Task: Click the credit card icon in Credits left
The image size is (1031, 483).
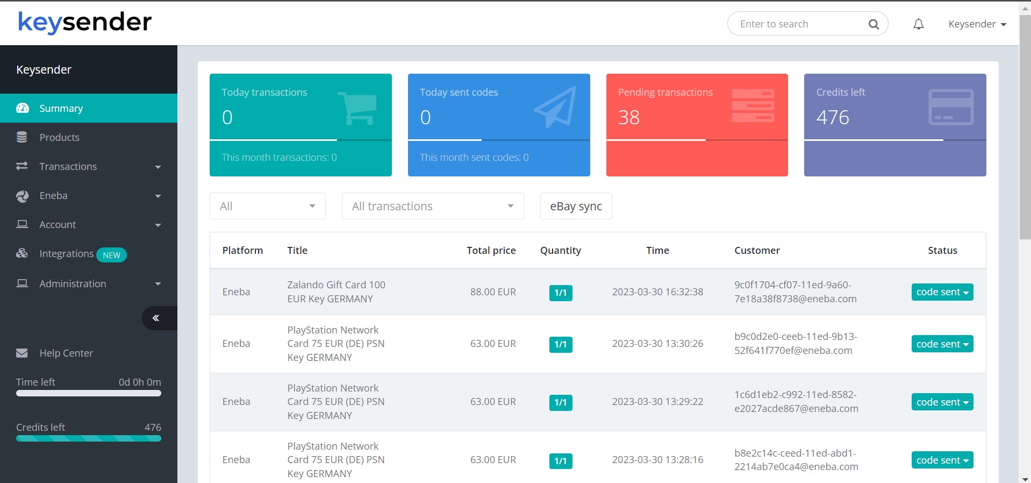Action: click(951, 107)
